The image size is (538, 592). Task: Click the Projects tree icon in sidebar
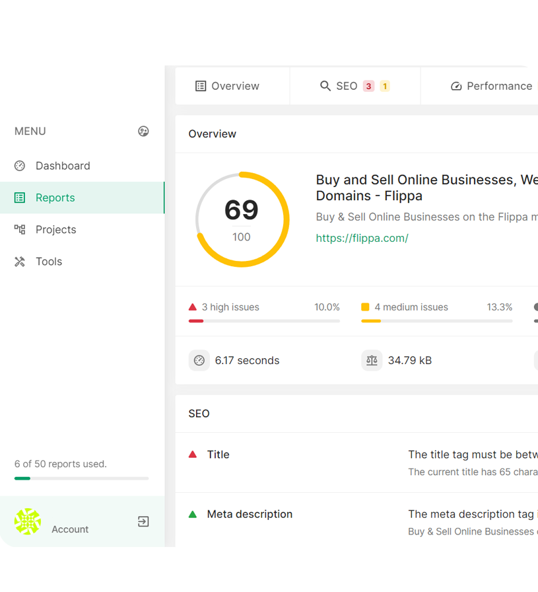(x=20, y=229)
